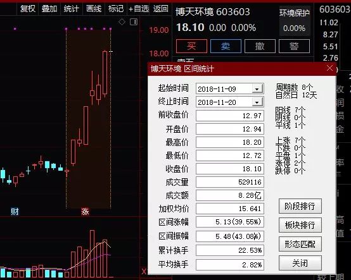Click the diamond icon above chart
The width and height of the screenshot is (351, 280).
click(x=122, y=22)
